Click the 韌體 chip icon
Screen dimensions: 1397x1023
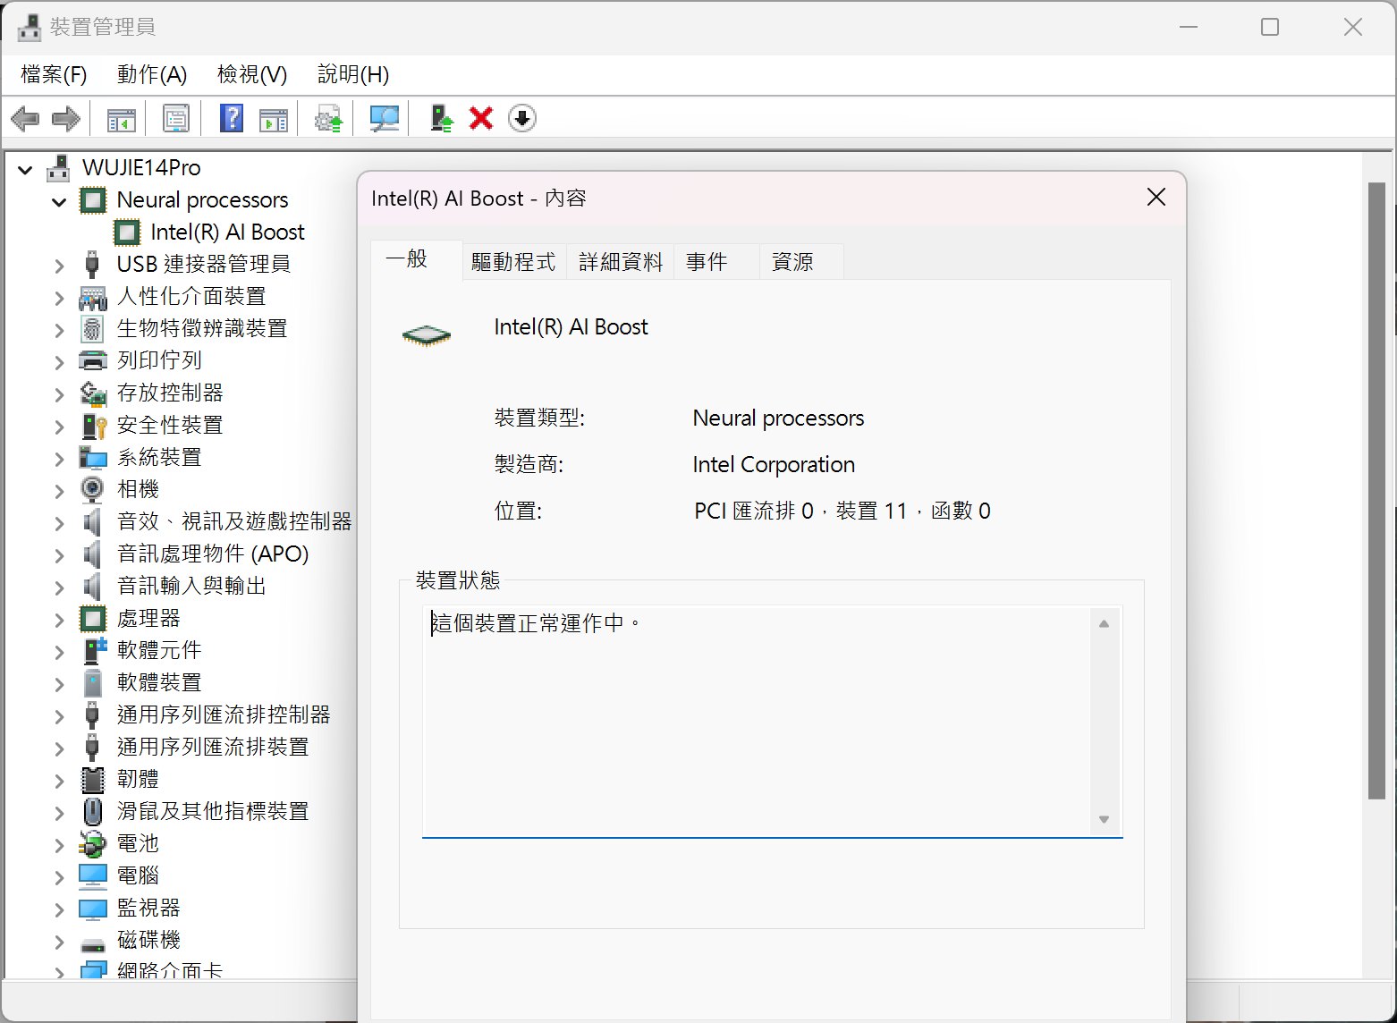point(93,780)
